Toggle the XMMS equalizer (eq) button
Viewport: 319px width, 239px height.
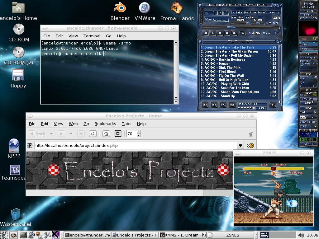pos(269,23)
